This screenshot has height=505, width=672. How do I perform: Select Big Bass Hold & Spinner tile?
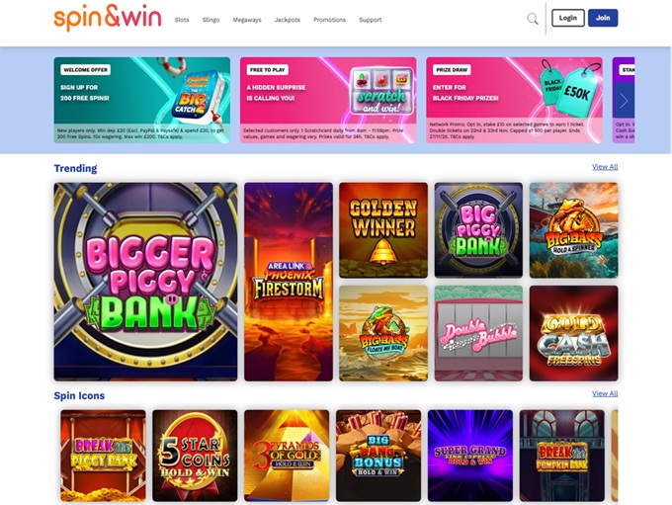click(x=574, y=230)
